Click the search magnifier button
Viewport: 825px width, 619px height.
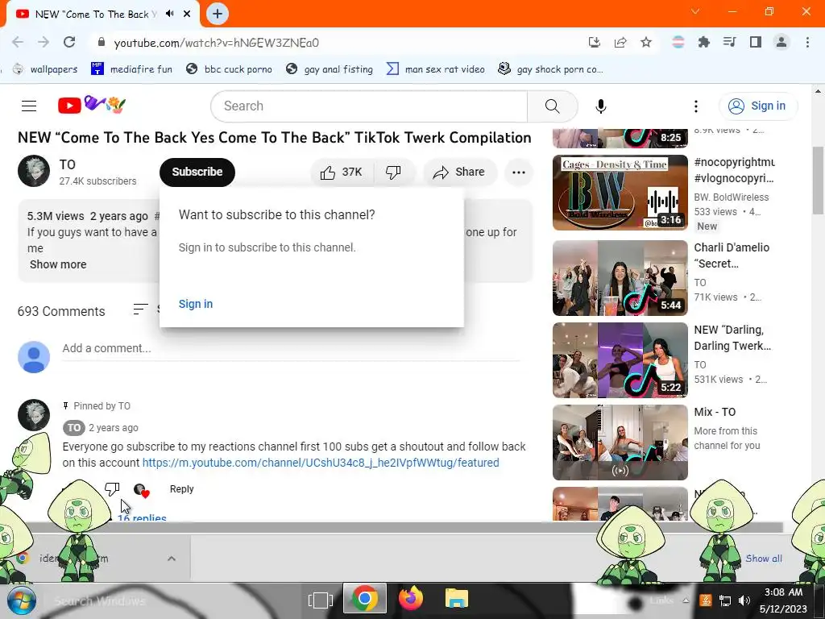tap(553, 106)
